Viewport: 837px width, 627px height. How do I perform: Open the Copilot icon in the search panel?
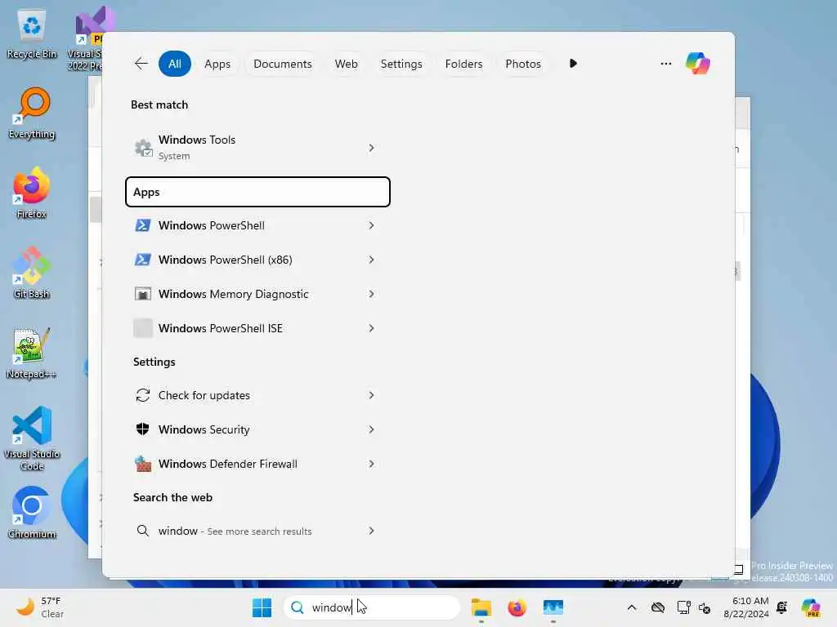click(x=698, y=64)
